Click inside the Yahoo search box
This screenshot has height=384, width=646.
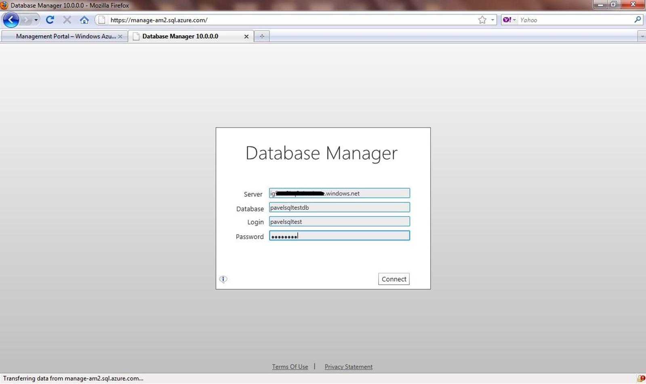pos(576,20)
